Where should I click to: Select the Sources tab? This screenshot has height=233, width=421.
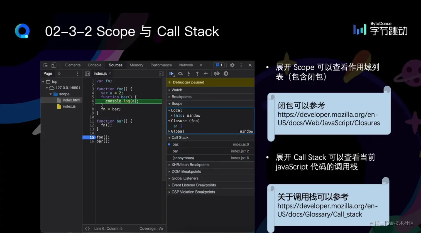tap(116, 65)
